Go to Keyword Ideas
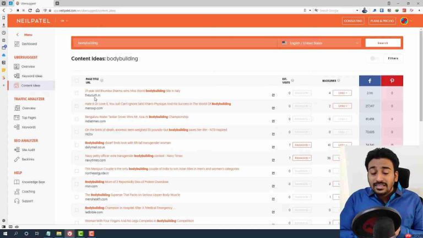This screenshot has width=423, height=238. pyautogui.click(x=29, y=76)
